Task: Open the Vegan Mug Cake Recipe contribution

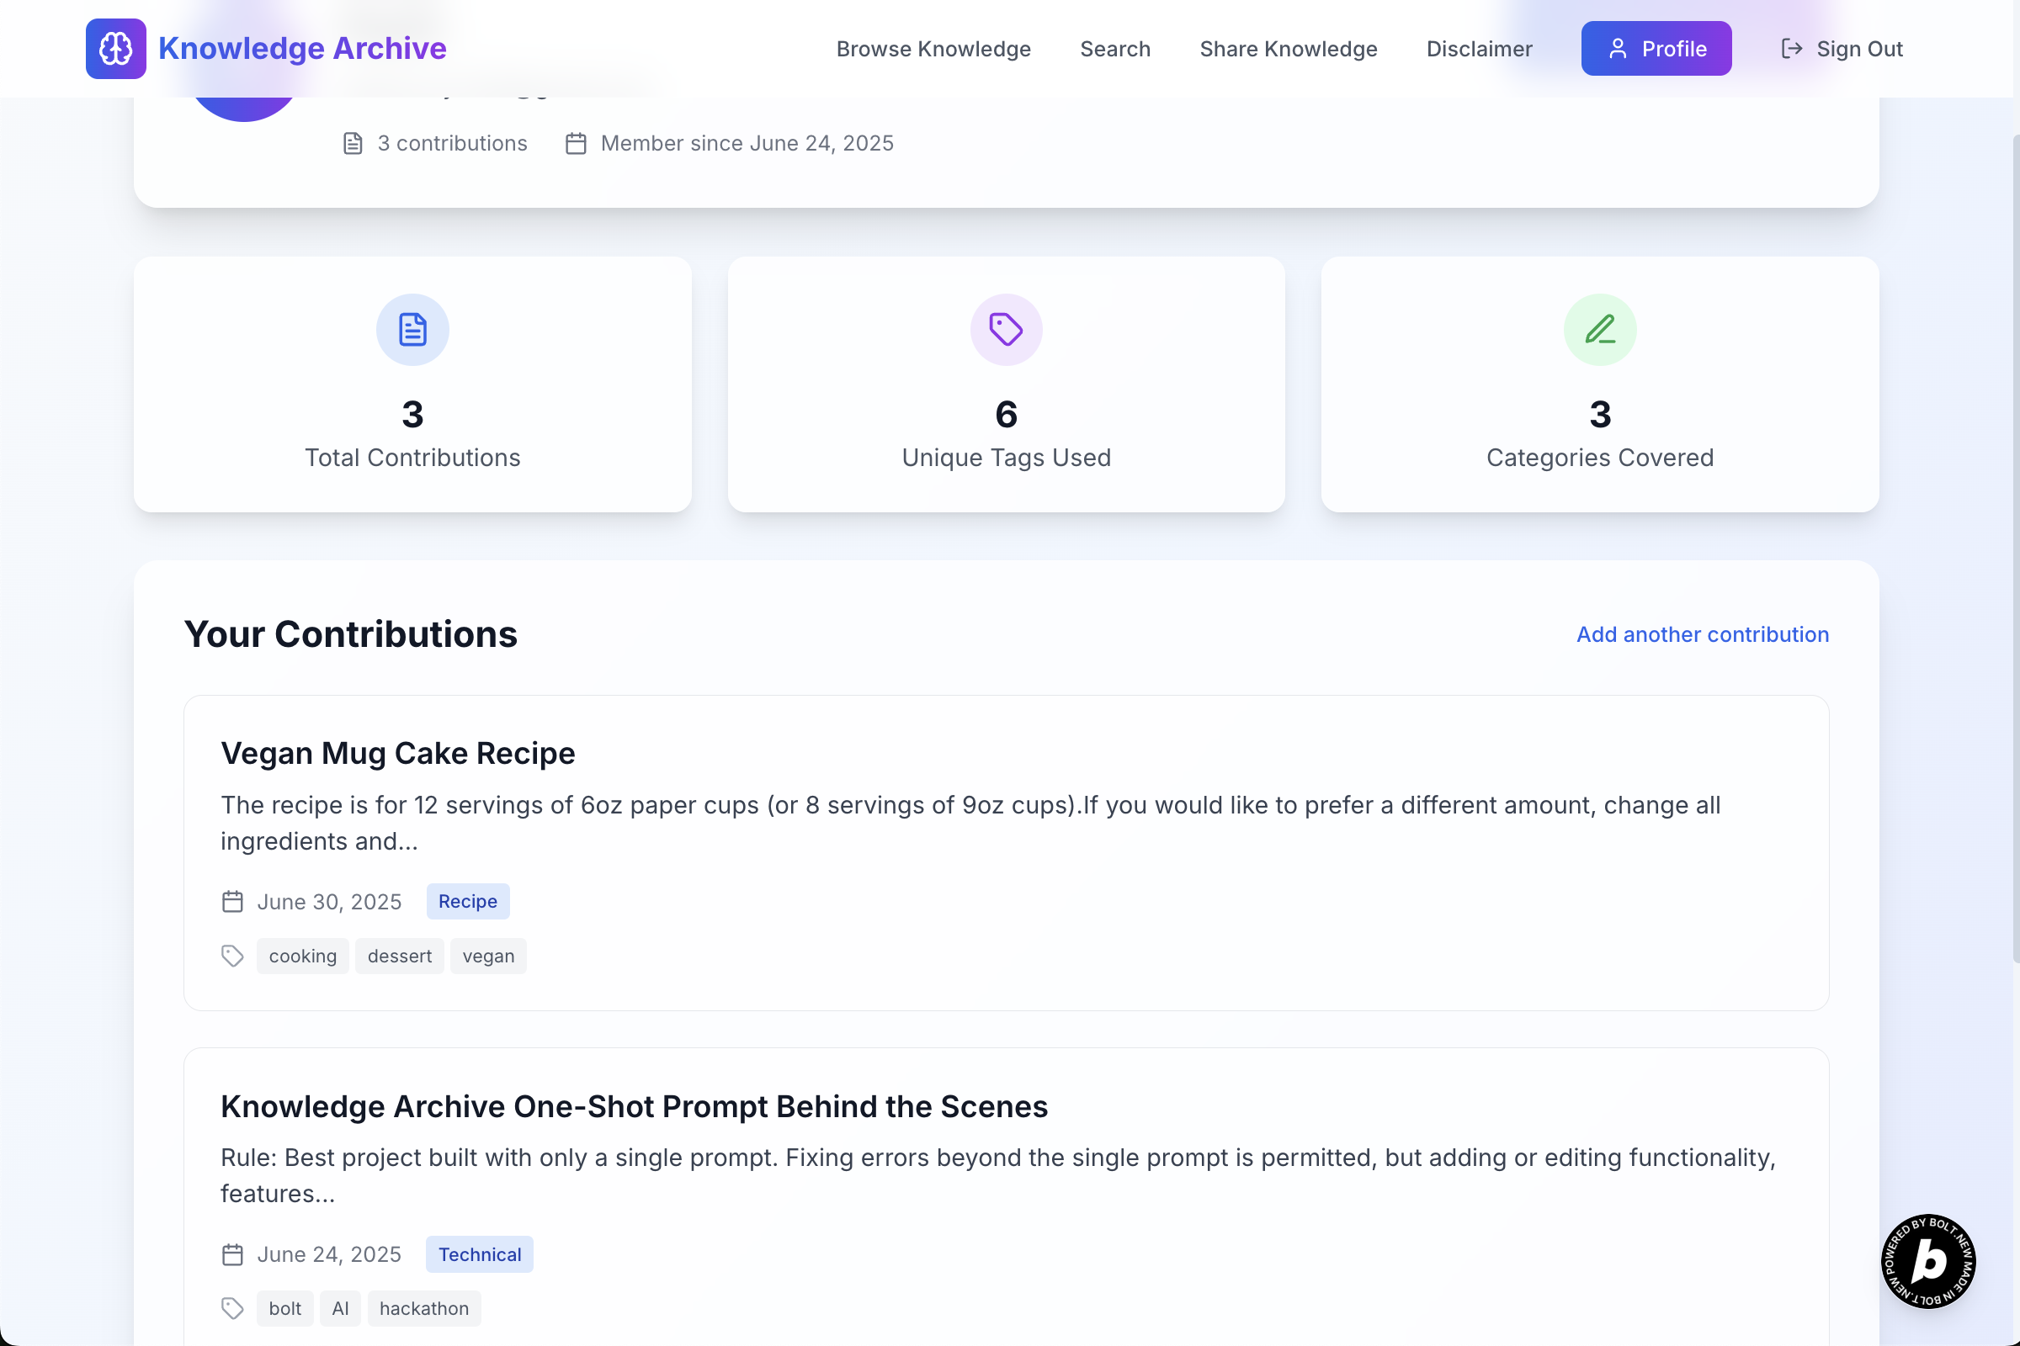Action: (x=397, y=753)
